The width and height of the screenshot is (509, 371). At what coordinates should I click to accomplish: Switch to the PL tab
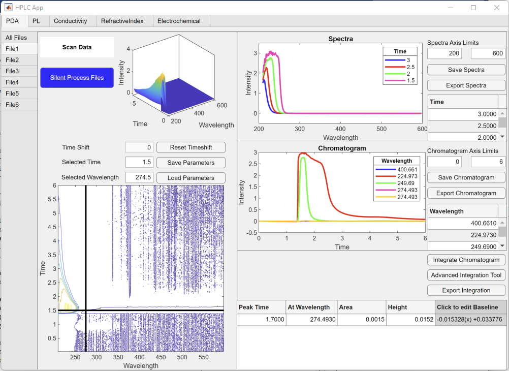[36, 21]
